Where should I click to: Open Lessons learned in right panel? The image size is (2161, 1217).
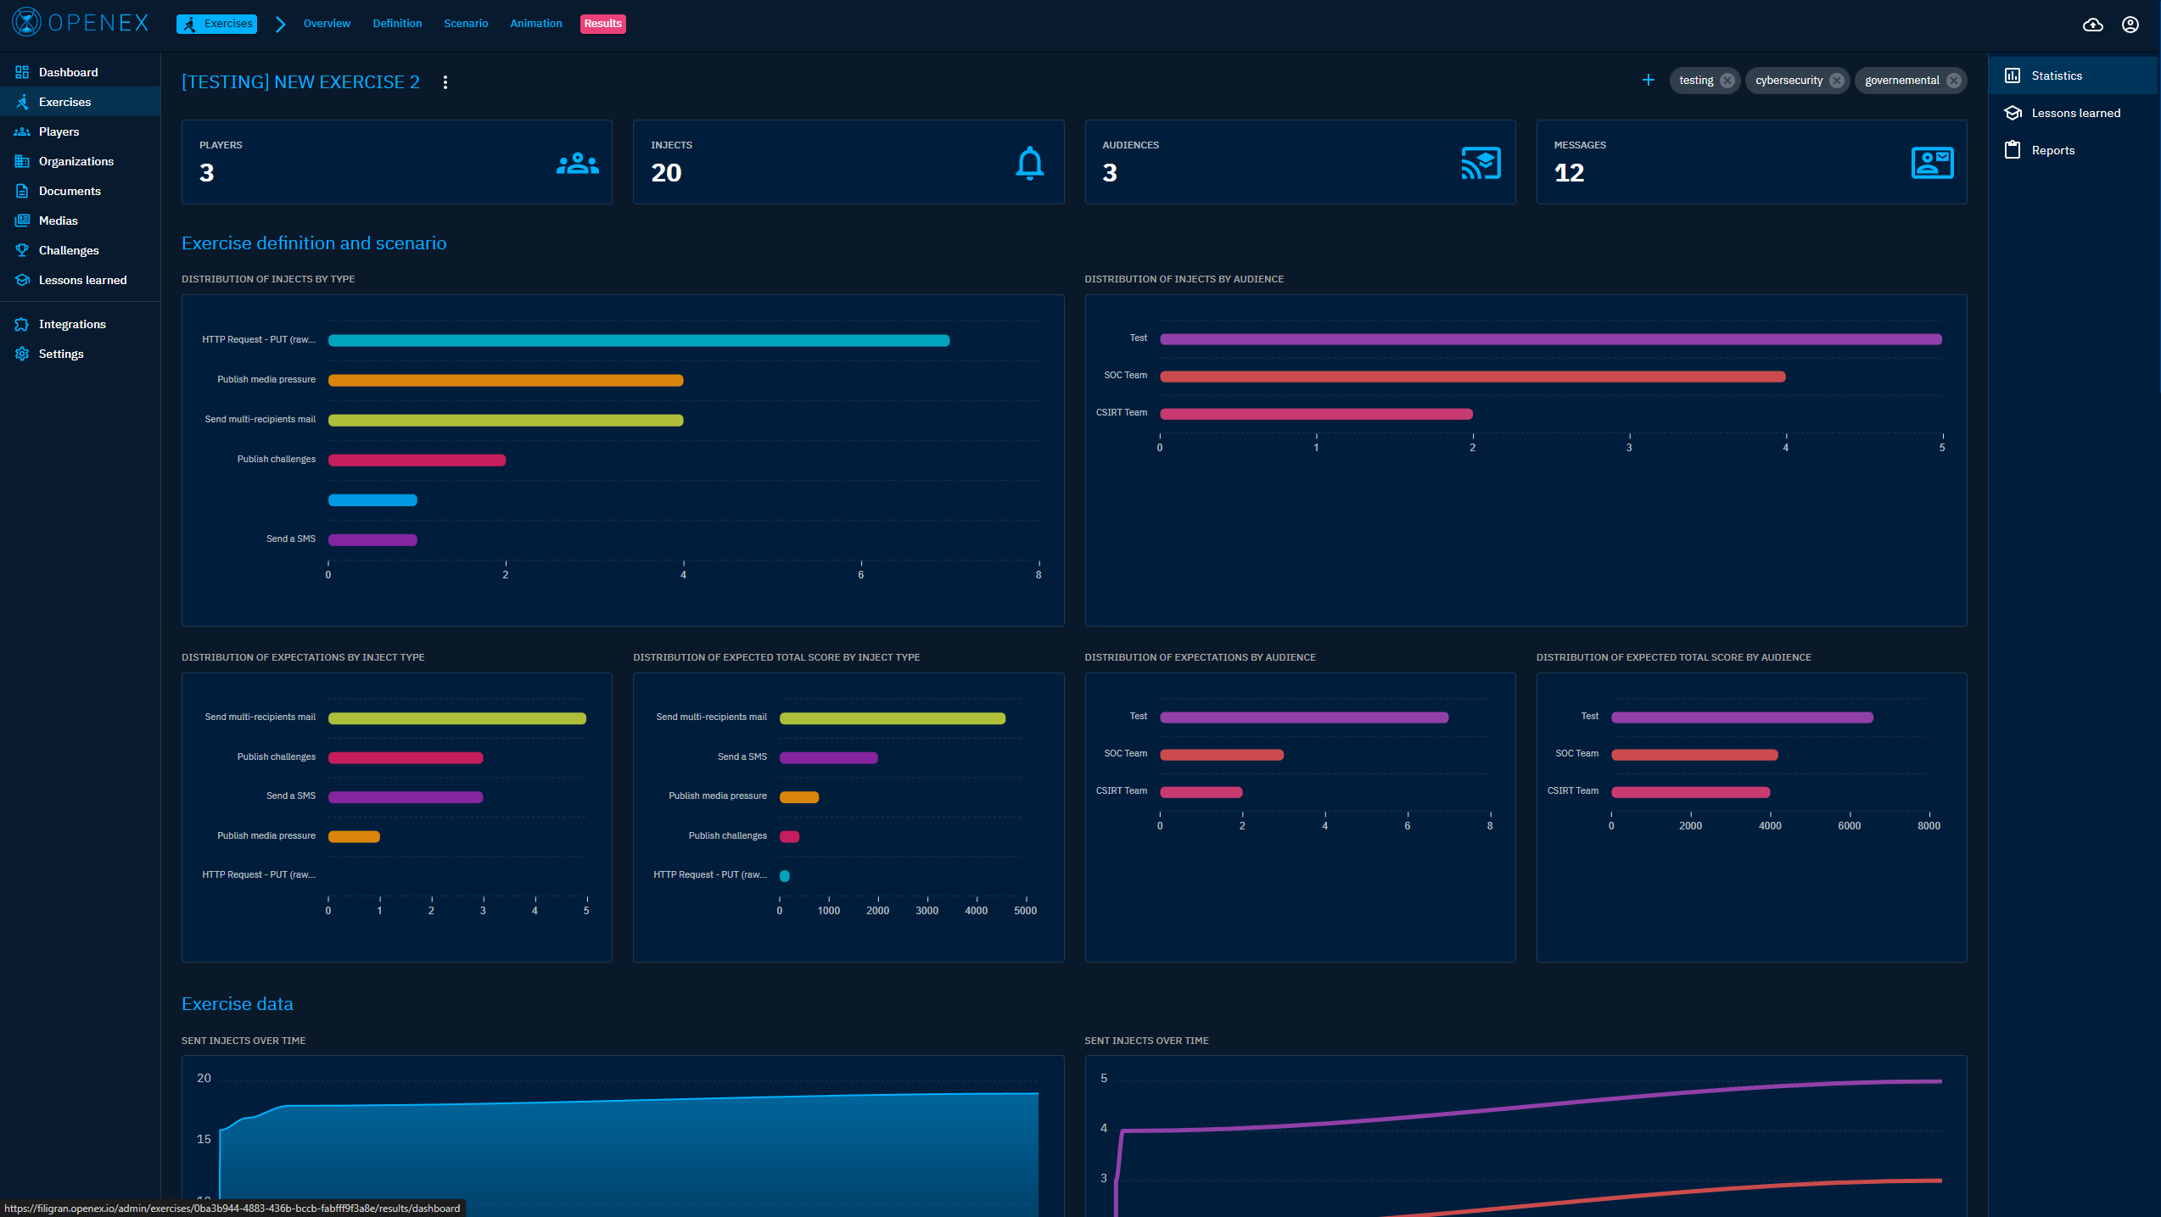2074,113
